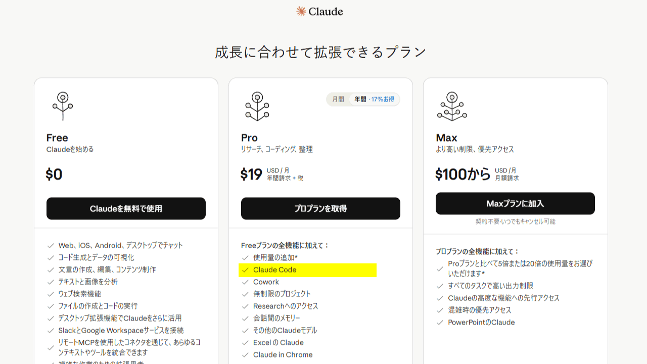Click the highlighted Claude Code feature
This screenshot has height=364, width=647.
click(274, 270)
